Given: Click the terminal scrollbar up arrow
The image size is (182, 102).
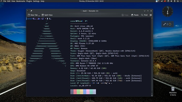Looking at the screenshot, I should click(152, 18).
